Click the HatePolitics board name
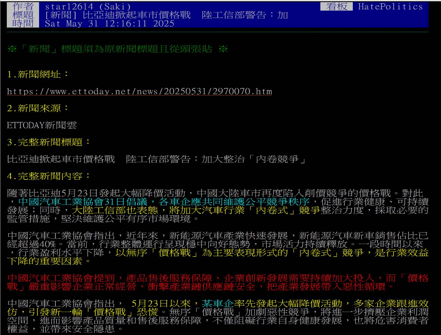Image resolution: width=441 pixels, height=335 pixels. pyautogui.click(x=390, y=6)
